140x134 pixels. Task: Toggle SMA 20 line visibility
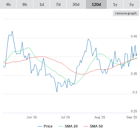coord(71,126)
